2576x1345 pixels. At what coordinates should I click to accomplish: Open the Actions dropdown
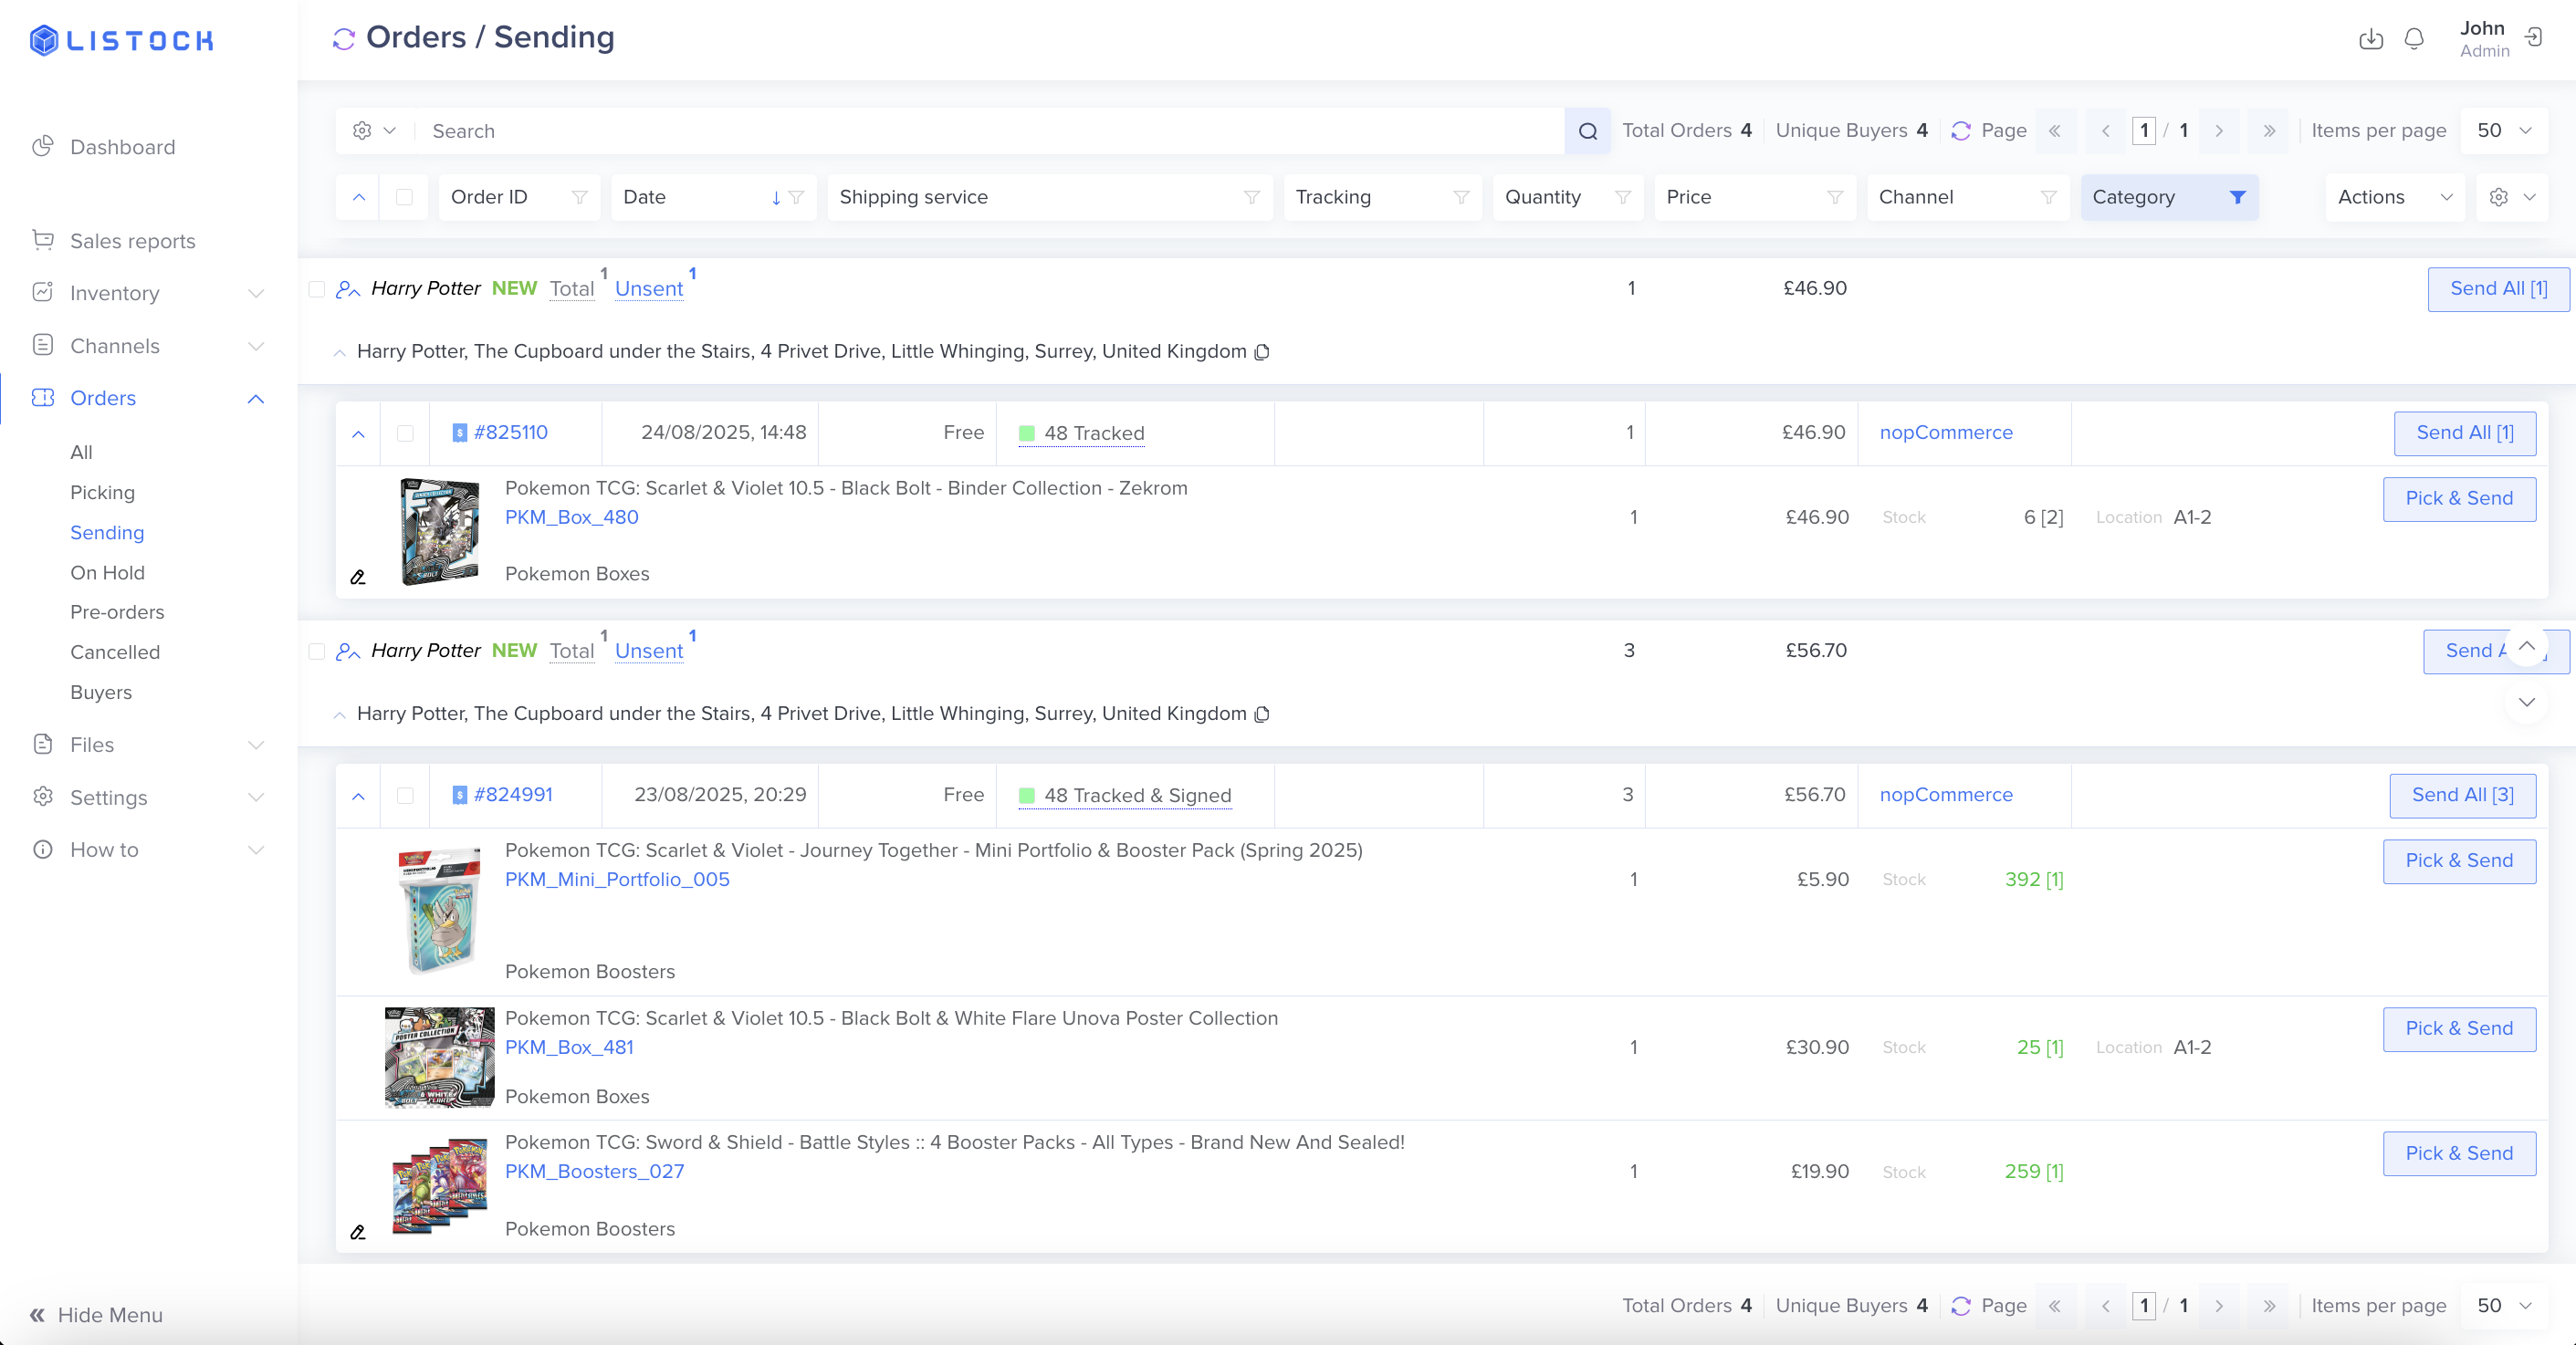[2394, 197]
